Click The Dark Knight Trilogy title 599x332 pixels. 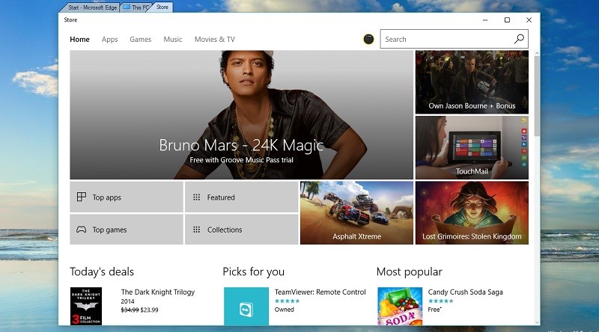pos(158,292)
